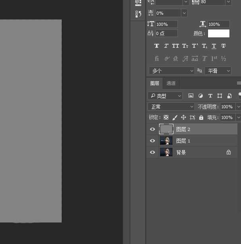Screen dimensions: 241x244
Task: Toggle visibility of 图层 1
Action: click(152, 141)
